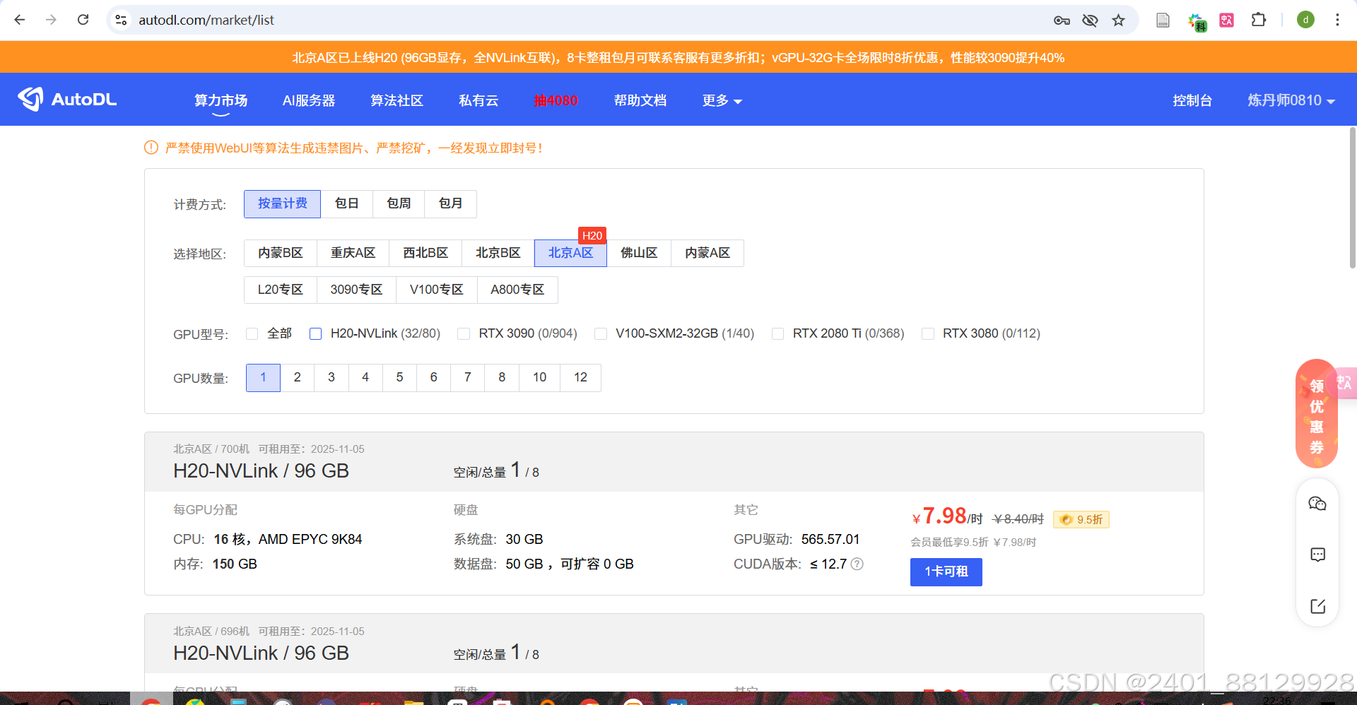
Task: Open the WeChat support floating icon
Action: (x=1317, y=504)
